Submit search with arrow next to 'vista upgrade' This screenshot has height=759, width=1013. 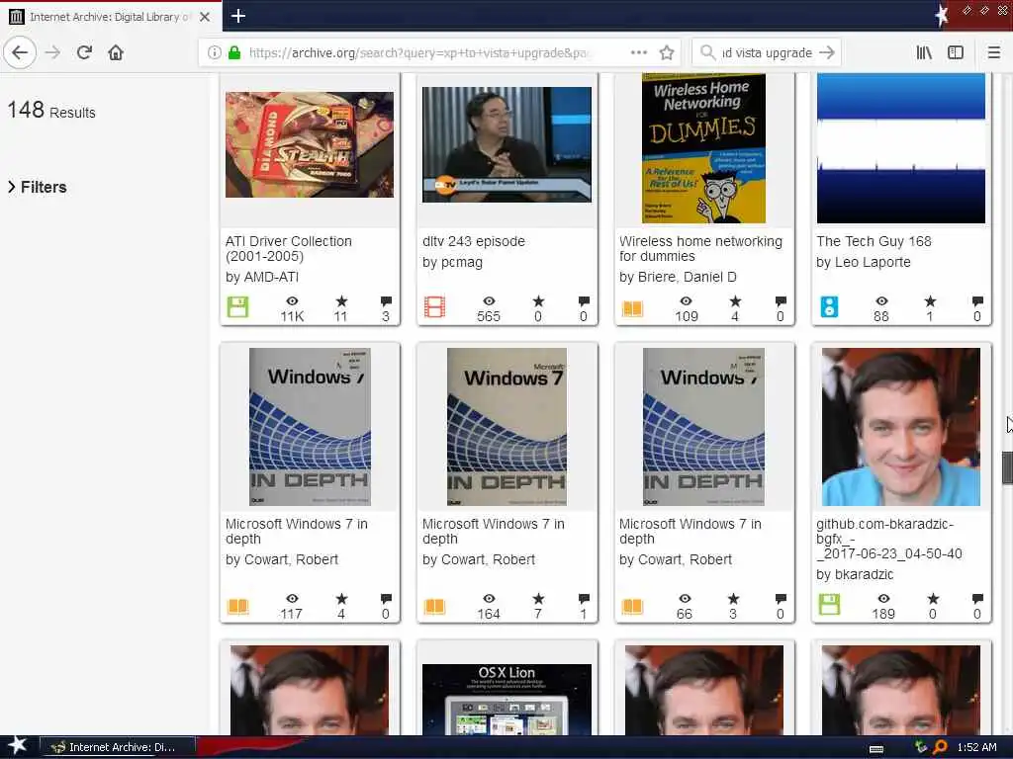(827, 52)
